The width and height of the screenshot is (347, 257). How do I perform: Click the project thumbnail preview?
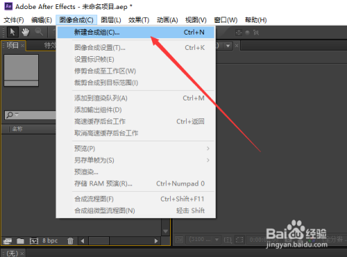(22, 70)
